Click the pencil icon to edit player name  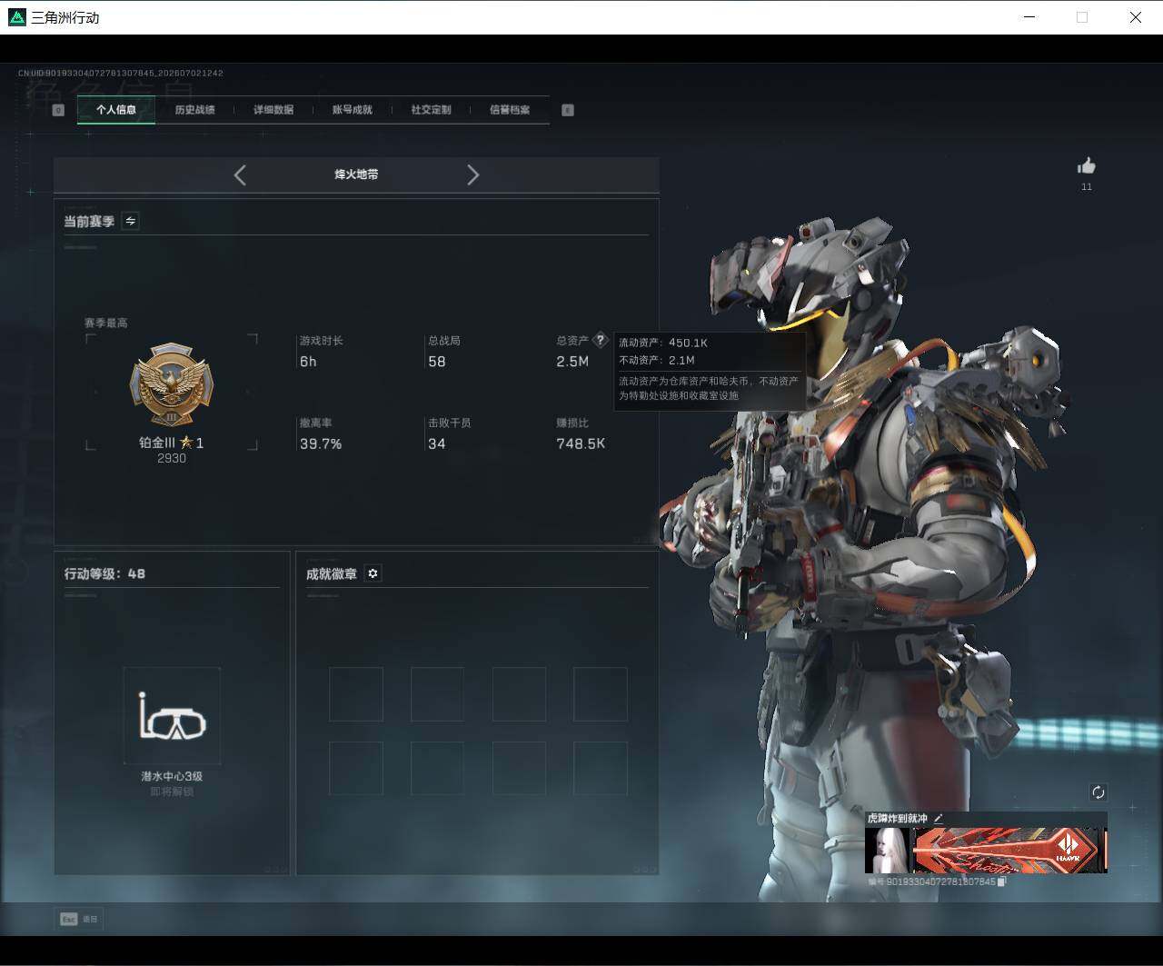tap(939, 819)
